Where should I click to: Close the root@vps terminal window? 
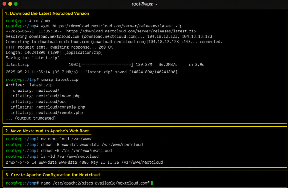[4, 4]
